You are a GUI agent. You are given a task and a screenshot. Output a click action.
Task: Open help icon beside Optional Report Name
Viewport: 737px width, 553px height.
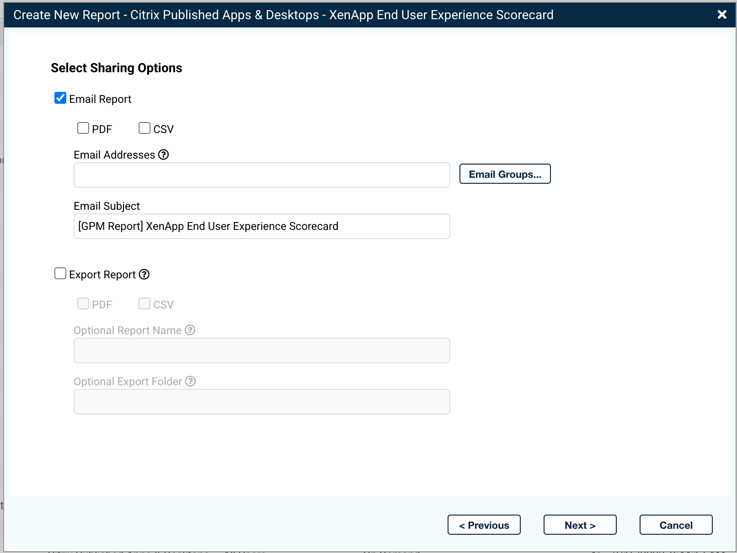(190, 330)
